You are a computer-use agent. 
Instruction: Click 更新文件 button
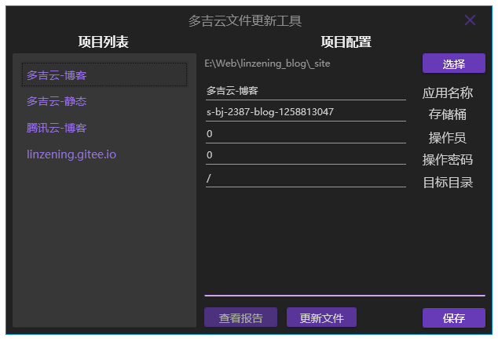pyautogui.click(x=321, y=317)
